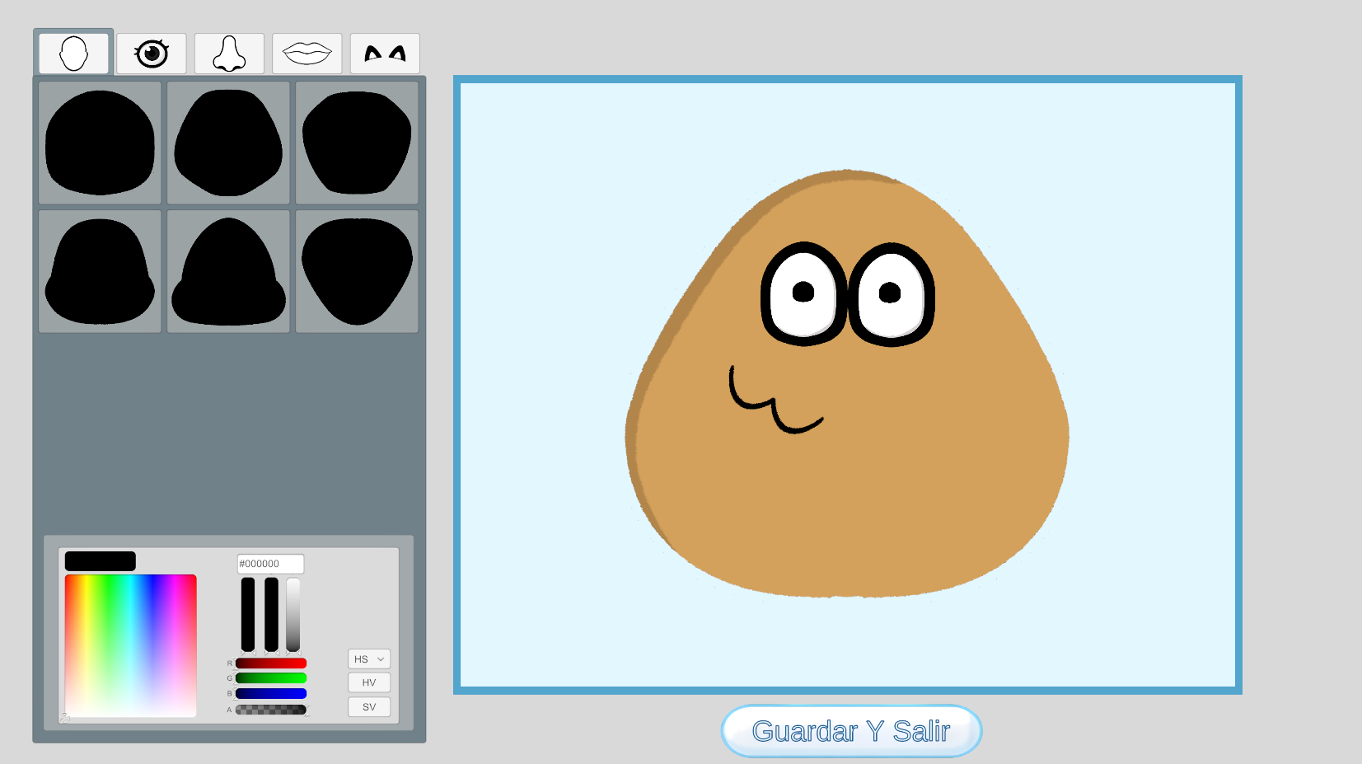1362x764 pixels.
Task: Select the lips/mouth tab
Action: coord(307,54)
